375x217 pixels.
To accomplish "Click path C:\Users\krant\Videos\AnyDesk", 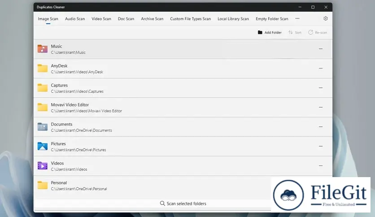I will (77, 72).
